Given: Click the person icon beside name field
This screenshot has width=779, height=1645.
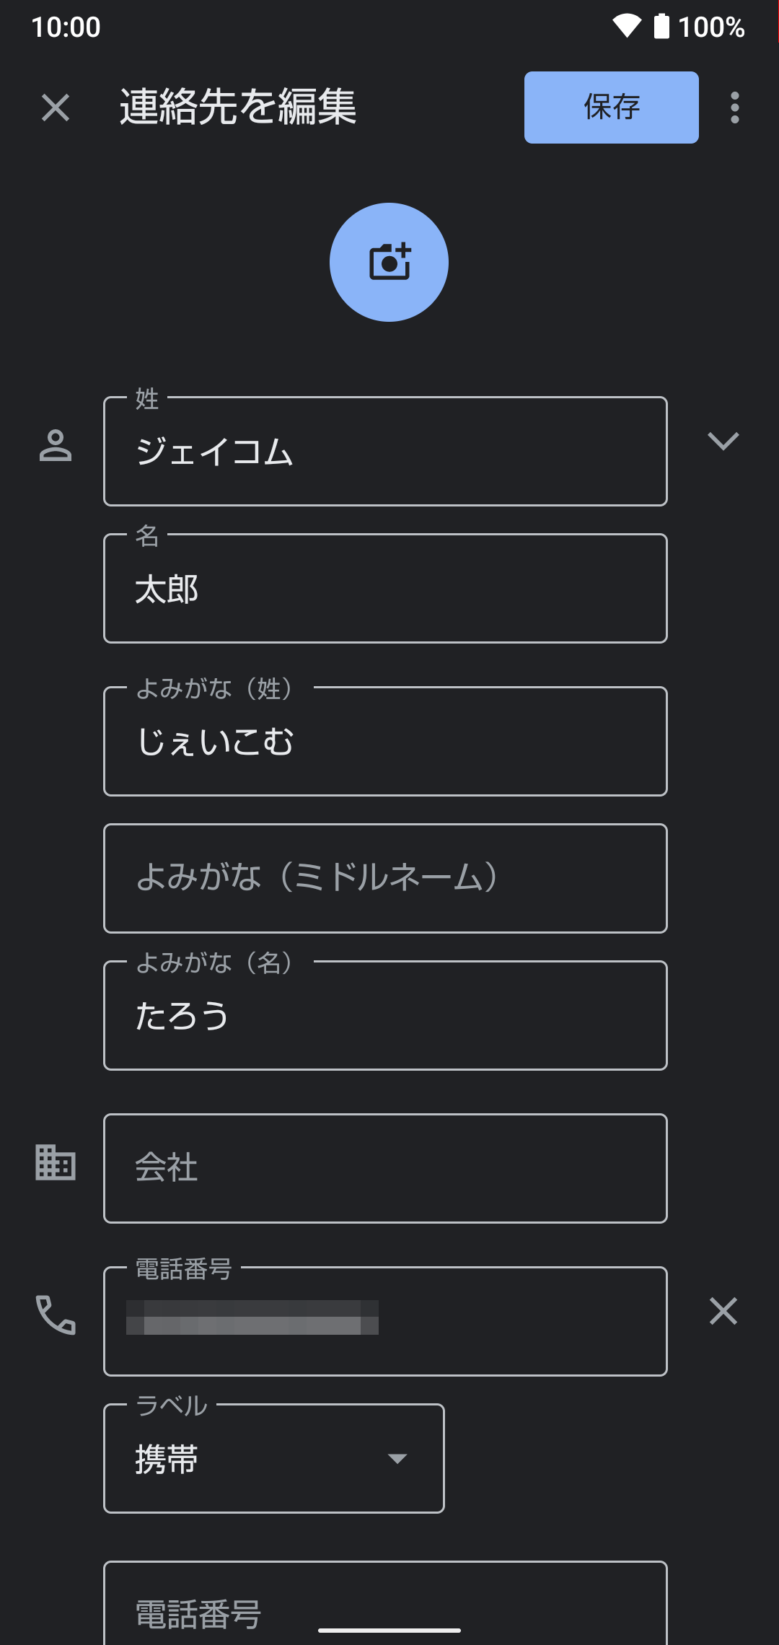Looking at the screenshot, I should 56,445.
